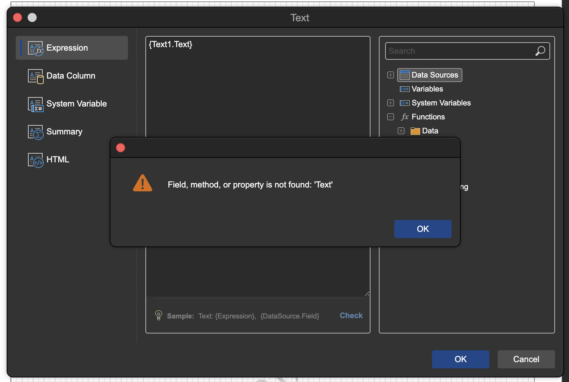Dismiss the error with OK
This screenshot has width=569, height=382.
pyautogui.click(x=423, y=229)
